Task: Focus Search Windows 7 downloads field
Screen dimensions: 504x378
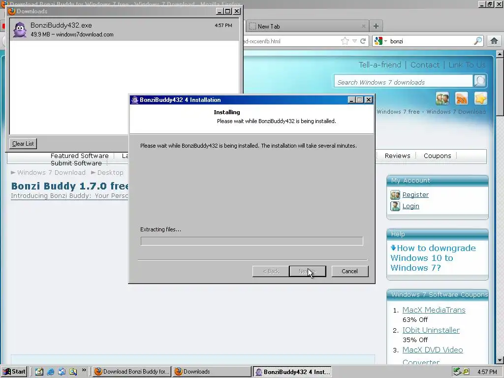Action: [404, 82]
